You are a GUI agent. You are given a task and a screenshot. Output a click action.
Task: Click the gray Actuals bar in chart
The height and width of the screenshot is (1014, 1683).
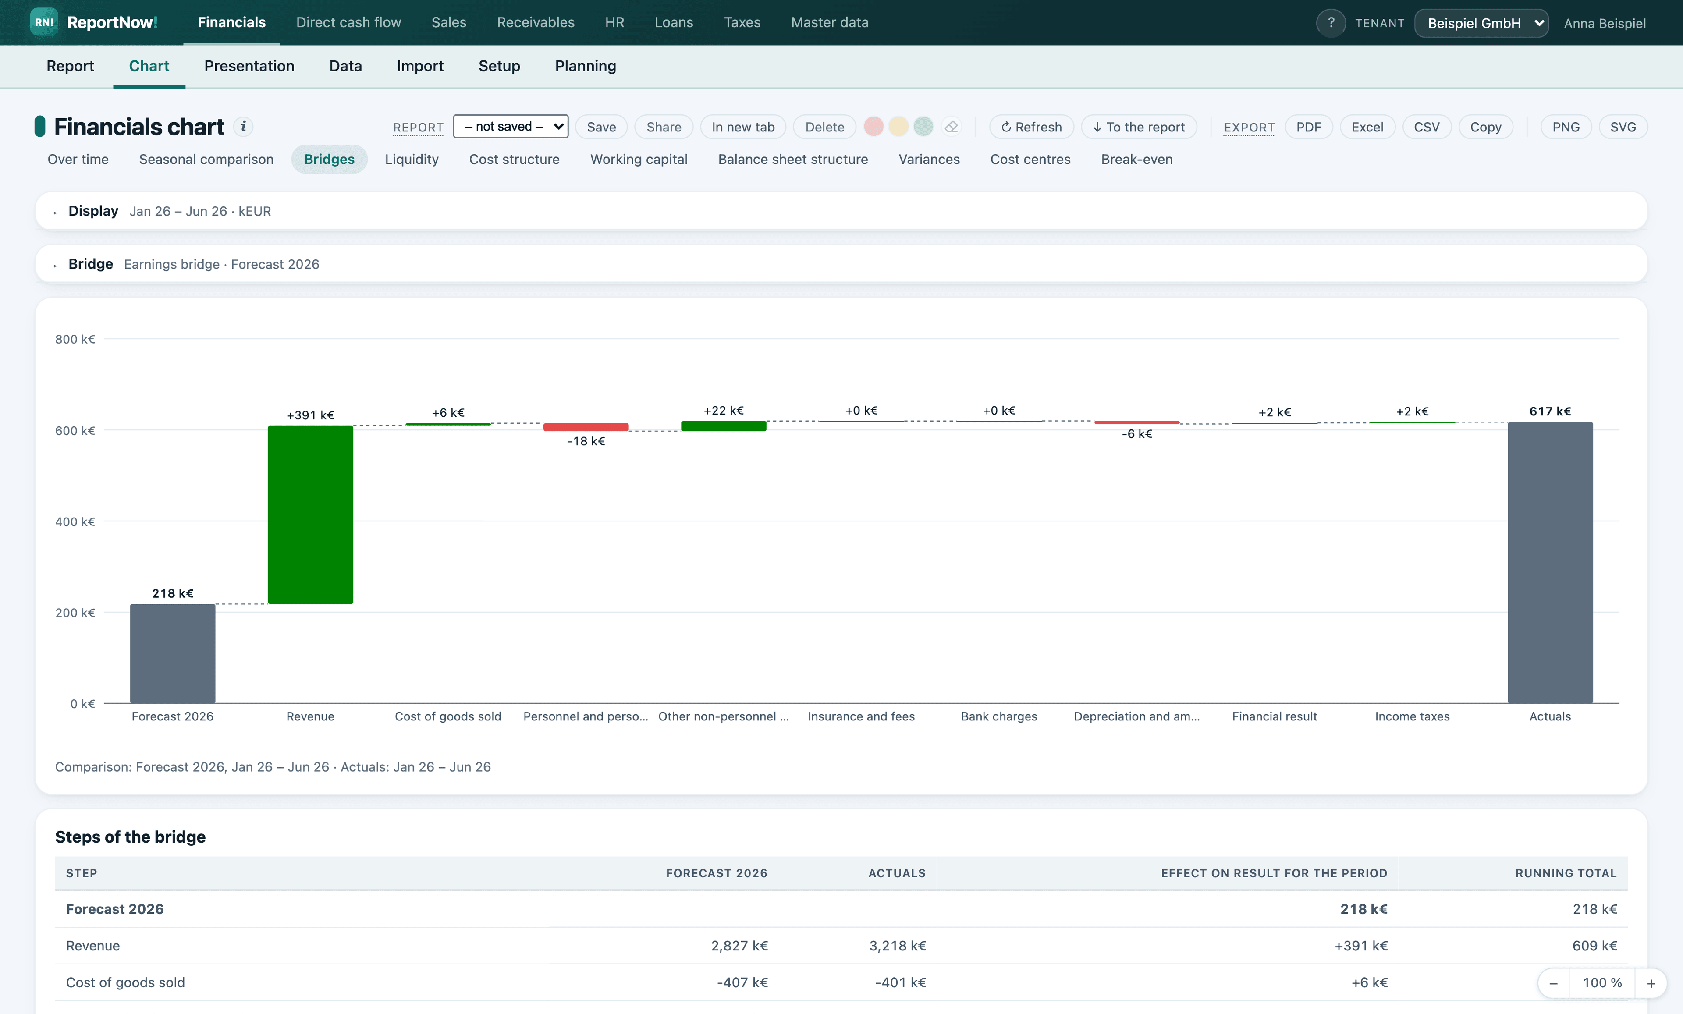1550,563
